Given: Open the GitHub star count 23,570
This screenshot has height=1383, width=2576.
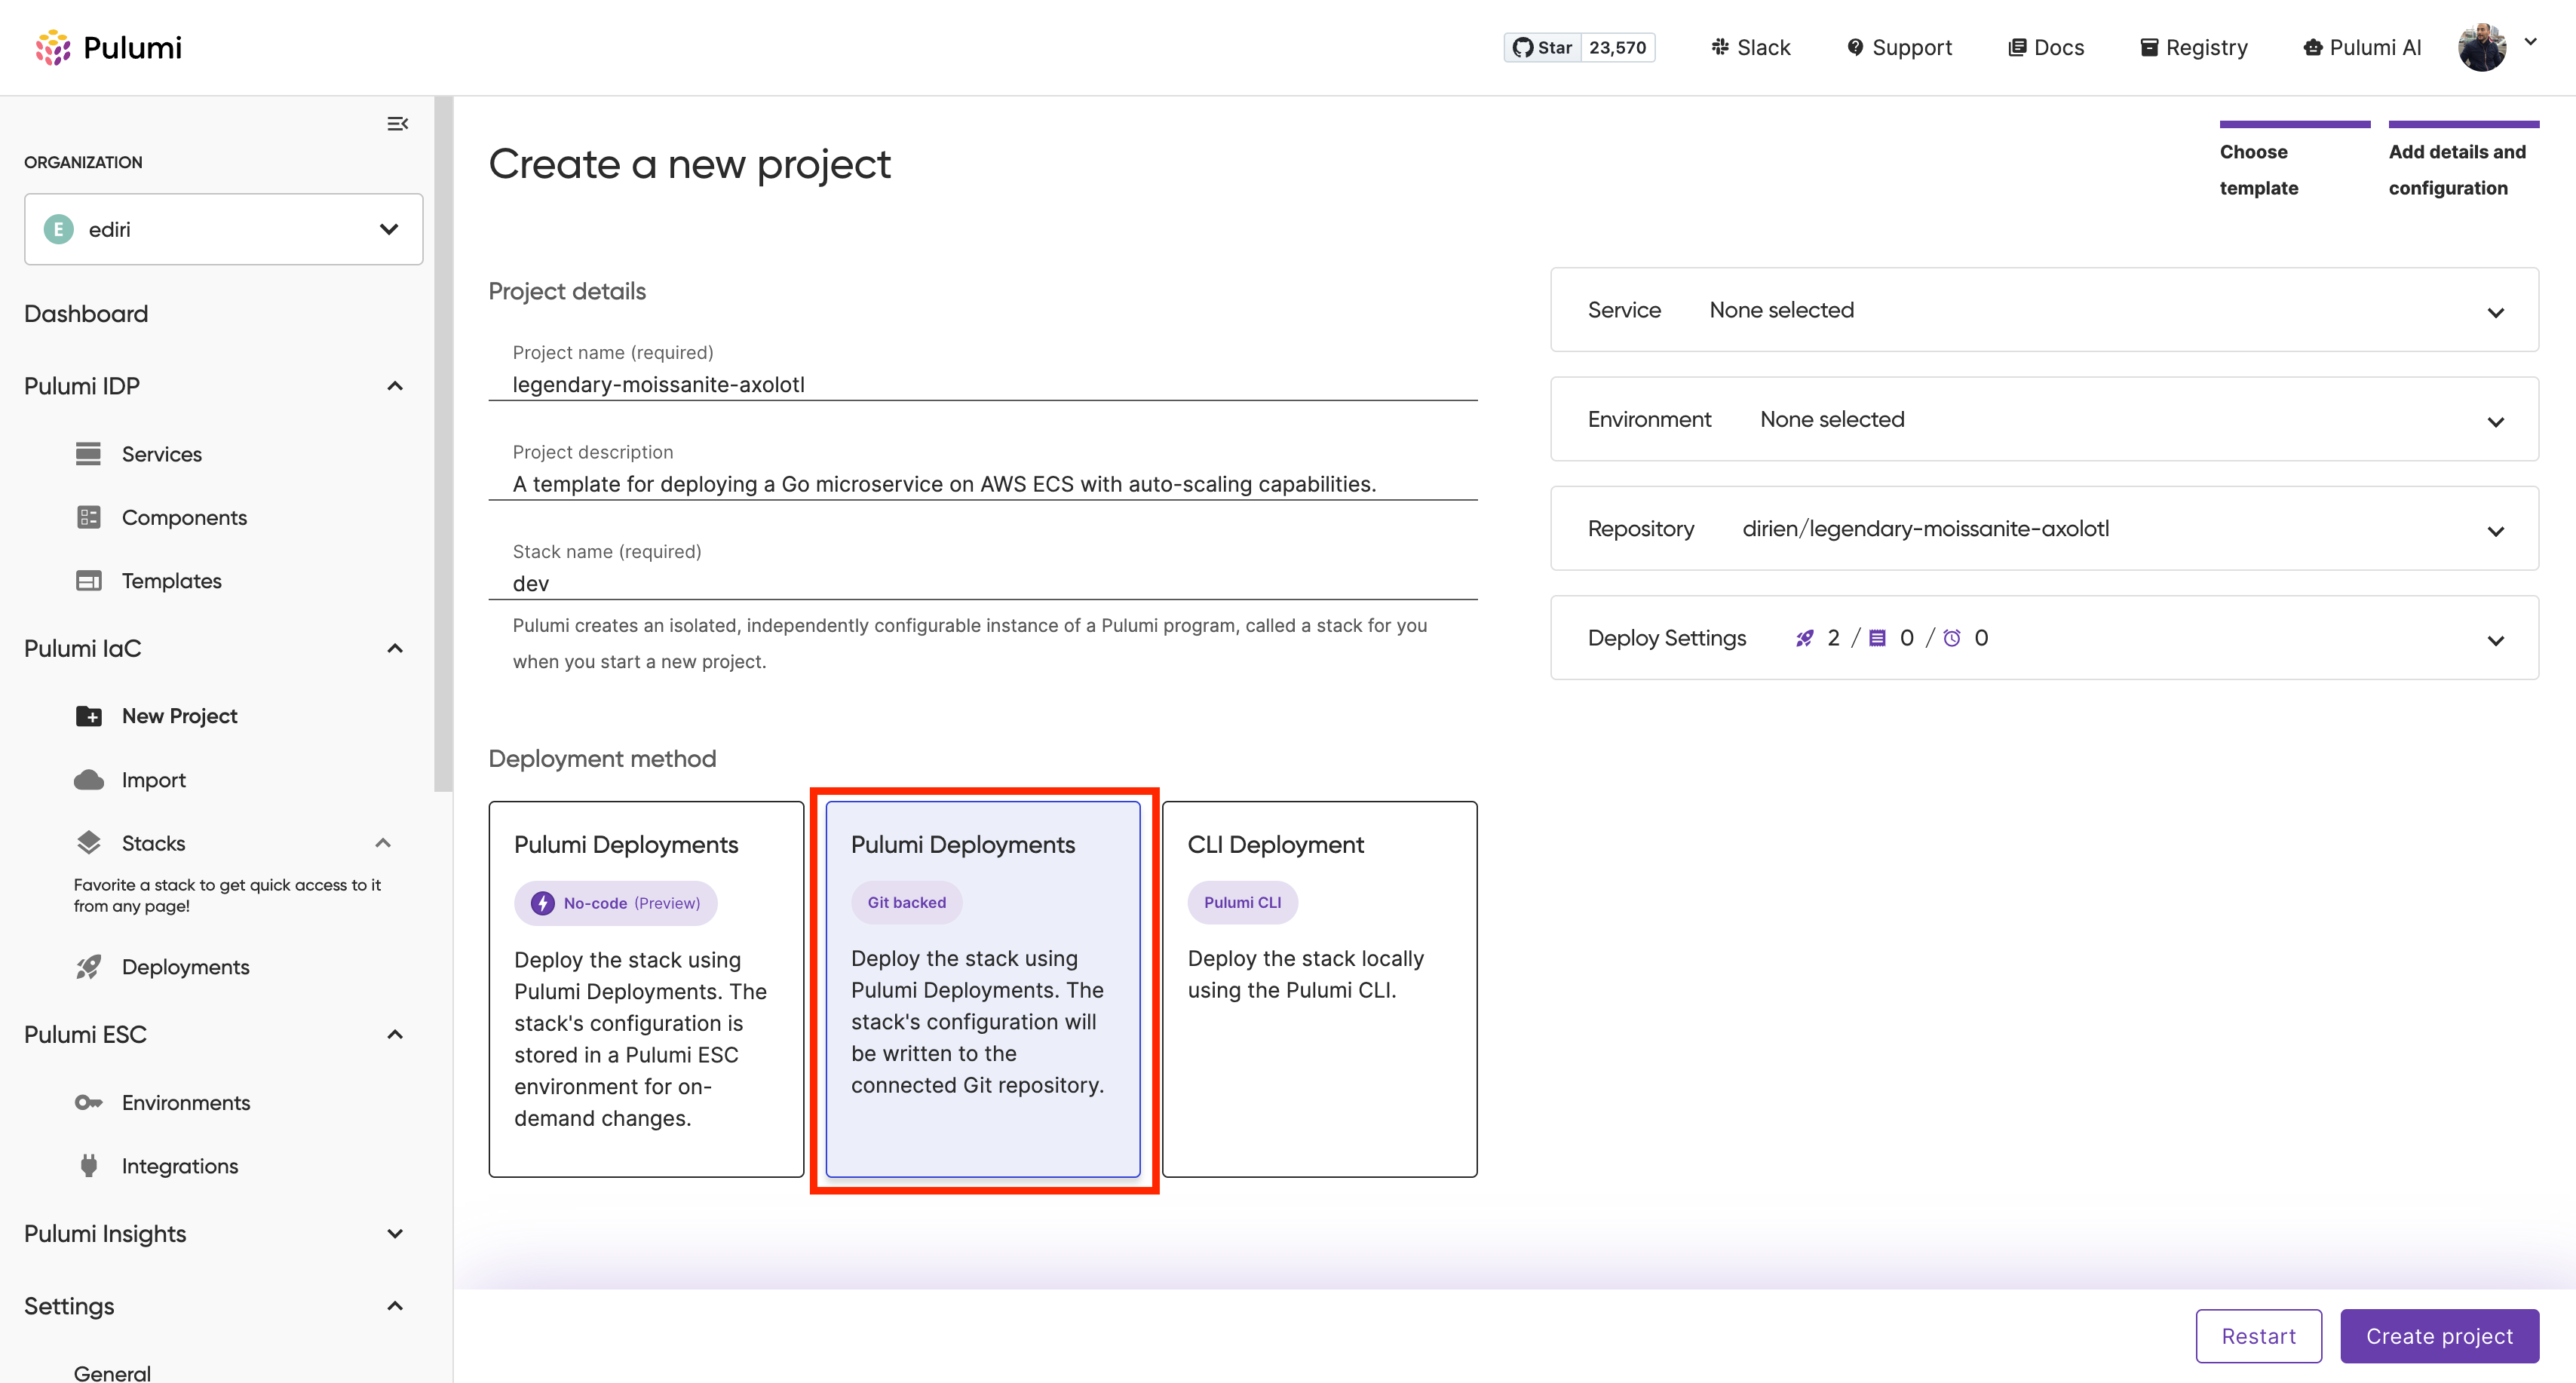Looking at the screenshot, I should pyautogui.click(x=1617, y=47).
